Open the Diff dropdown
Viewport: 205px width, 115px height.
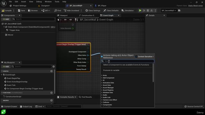pyautogui.click(x=45, y=11)
